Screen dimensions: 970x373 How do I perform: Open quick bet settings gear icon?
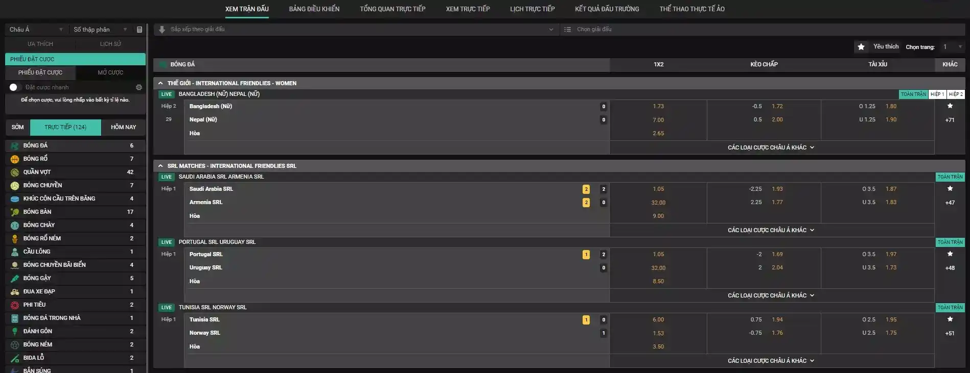(139, 87)
